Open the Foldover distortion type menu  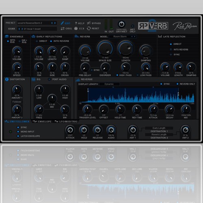tap(17, 102)
